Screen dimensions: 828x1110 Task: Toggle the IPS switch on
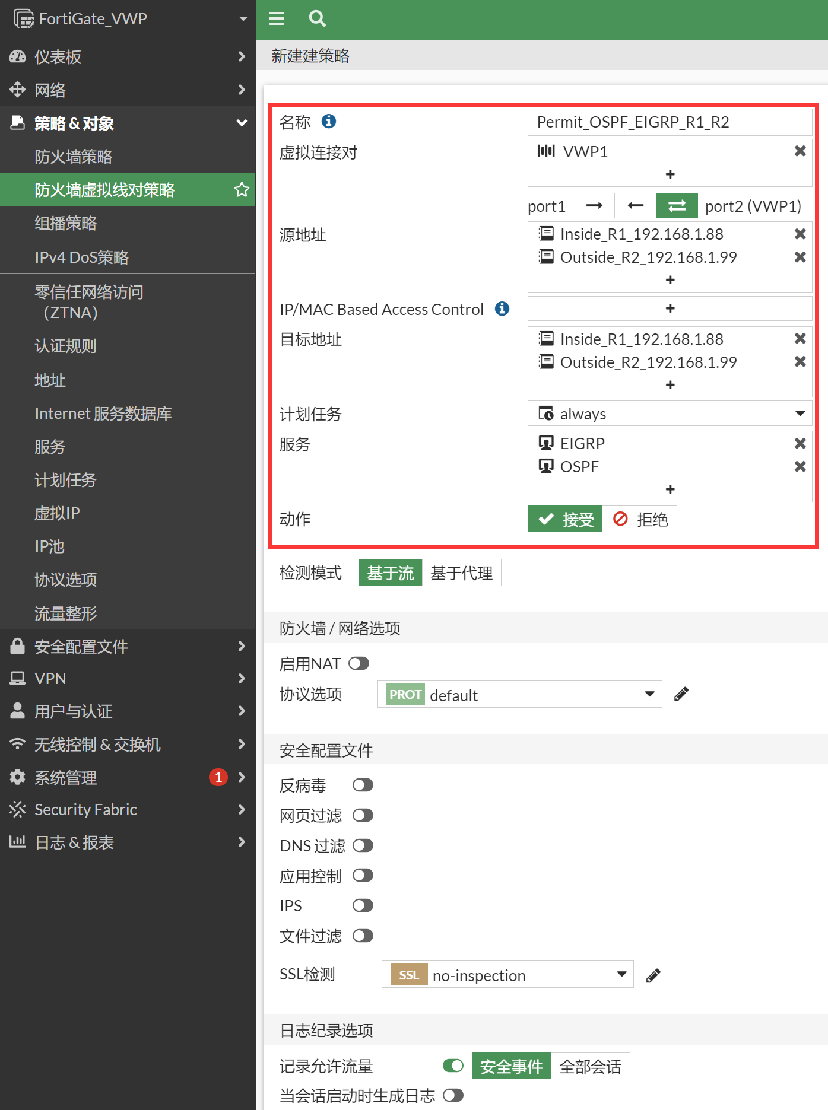pos(363,905)
